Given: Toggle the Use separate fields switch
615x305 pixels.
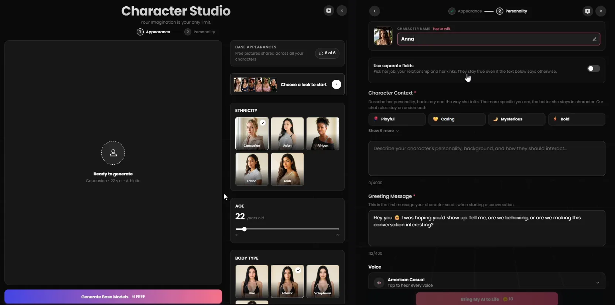Looking at the screenshot, I should [x=594, y=69].
